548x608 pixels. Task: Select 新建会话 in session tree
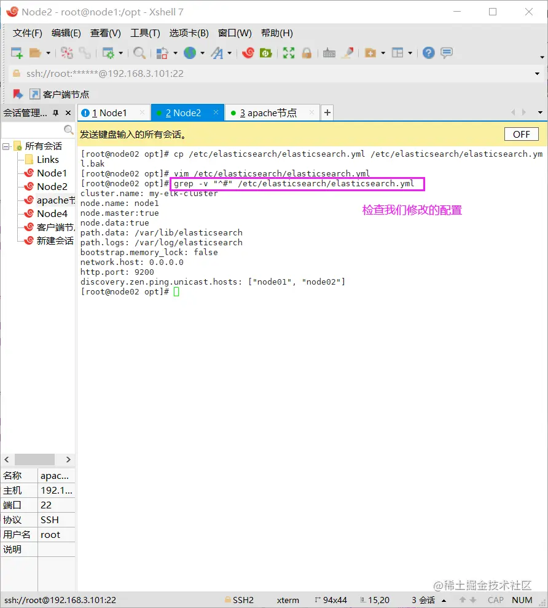point(49,241)
